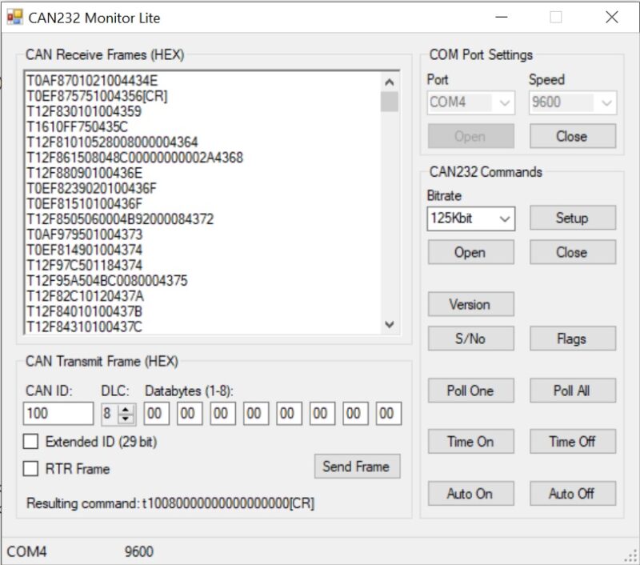Click the Poll All button

coord(573,391)
